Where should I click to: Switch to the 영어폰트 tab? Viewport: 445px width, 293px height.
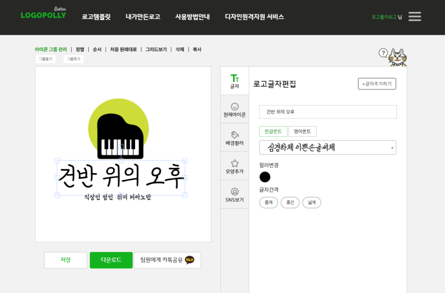click(302, 132)
